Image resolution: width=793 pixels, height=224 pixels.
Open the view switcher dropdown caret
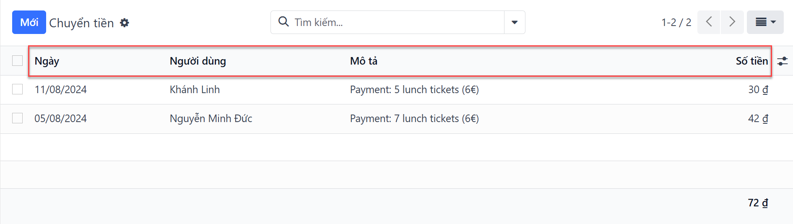(x=773, y=22)
